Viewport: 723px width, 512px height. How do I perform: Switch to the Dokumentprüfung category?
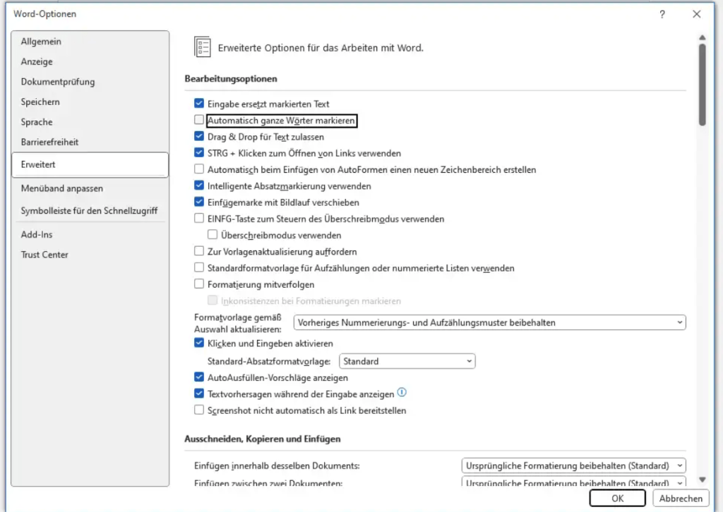[x=56, y=81]
